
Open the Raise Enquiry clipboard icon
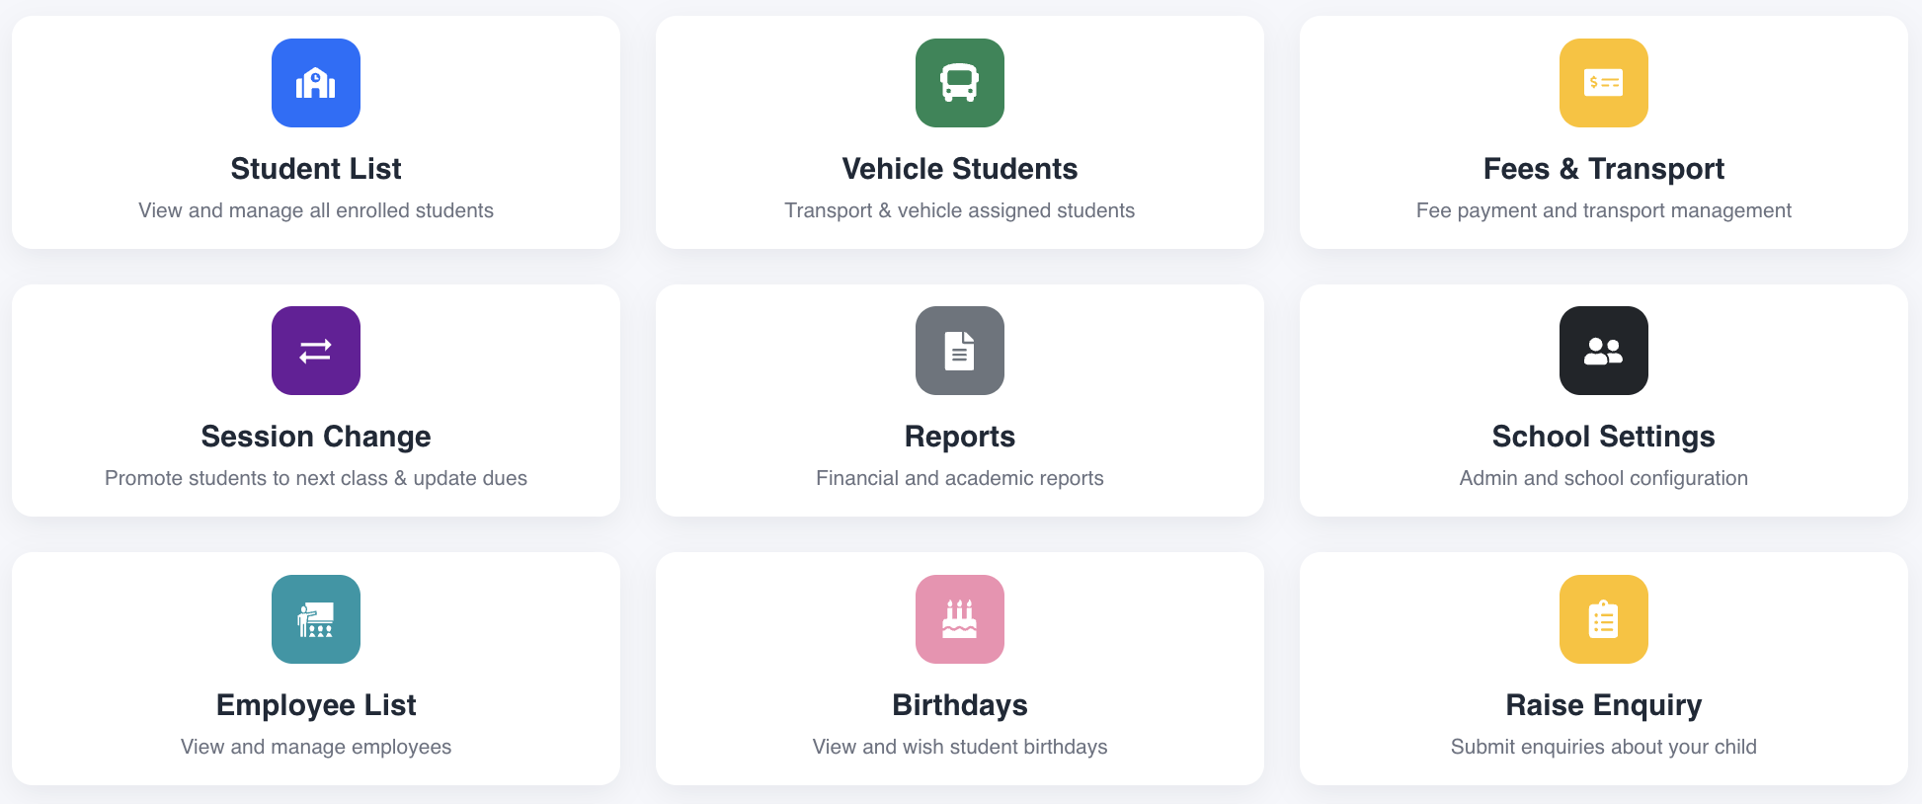coord(1603,619)
